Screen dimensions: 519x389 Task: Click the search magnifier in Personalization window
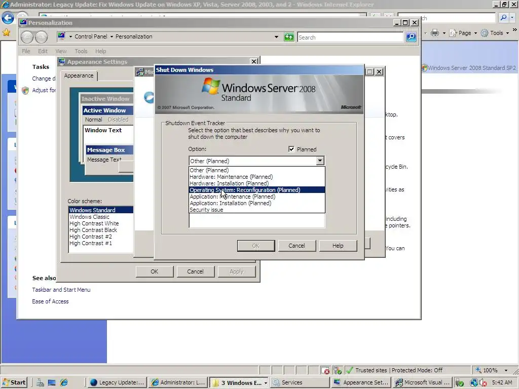pos(411,37)
